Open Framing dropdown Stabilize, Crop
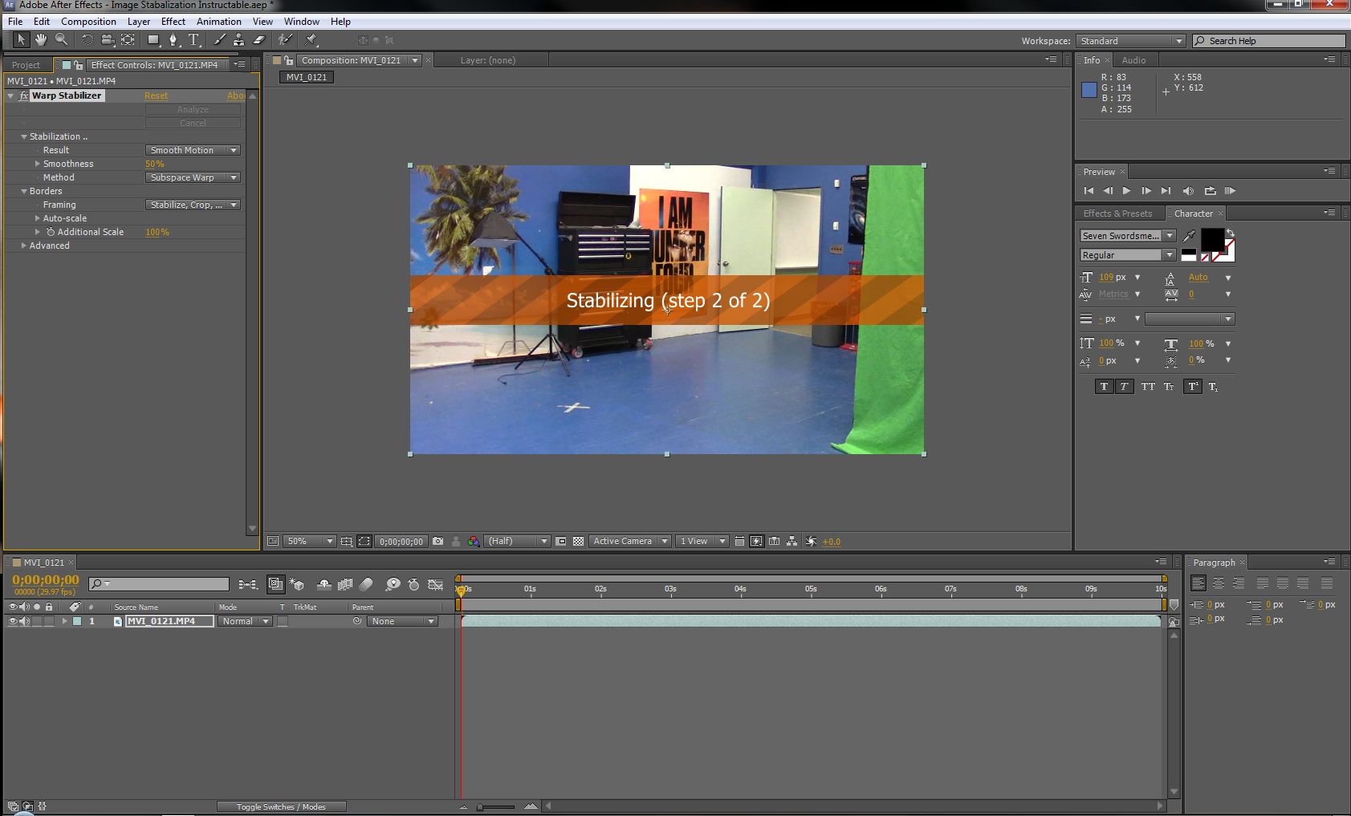Image resolution: width=1351 pixels, height=816 pixels. 193,205
